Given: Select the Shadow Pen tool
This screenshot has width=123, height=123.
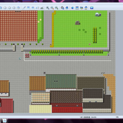Looking at the screenshot, I should pyautogui.click(x=42, y=8).
